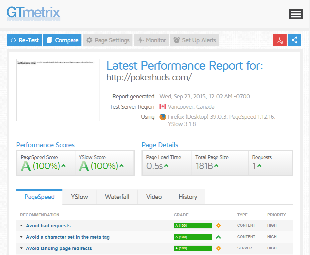This screenshot has height=255, width=310.
Task: Click the Firefox browser icon
Action: click(x=163, y=117)
